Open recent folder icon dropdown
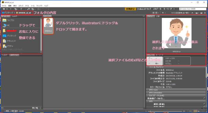The height and width of the screenshot is (113, 208). point(197,13)
